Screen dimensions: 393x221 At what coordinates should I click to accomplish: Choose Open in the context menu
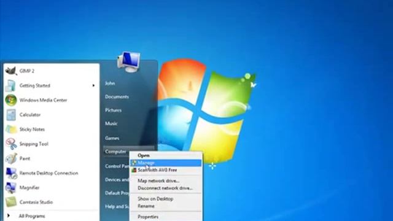click(166, 155)
